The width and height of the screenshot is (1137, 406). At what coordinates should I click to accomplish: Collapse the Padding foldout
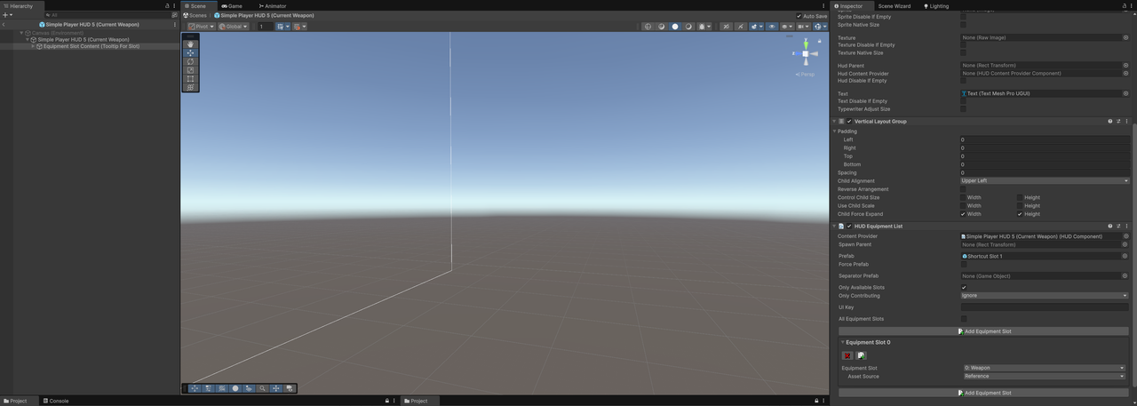pos(835,131)
